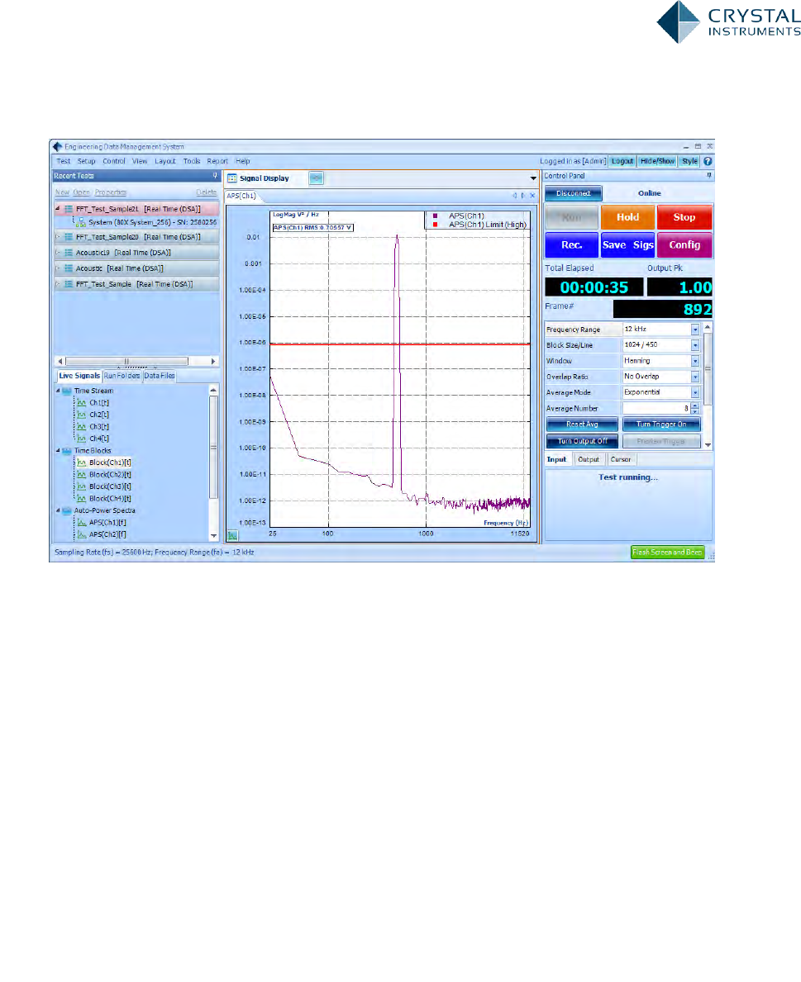The width and height of the screenshot is (801, 982).
Task: Click the APS(Ch1)[f] spectrum icon
Action: (x=82, y=522)
